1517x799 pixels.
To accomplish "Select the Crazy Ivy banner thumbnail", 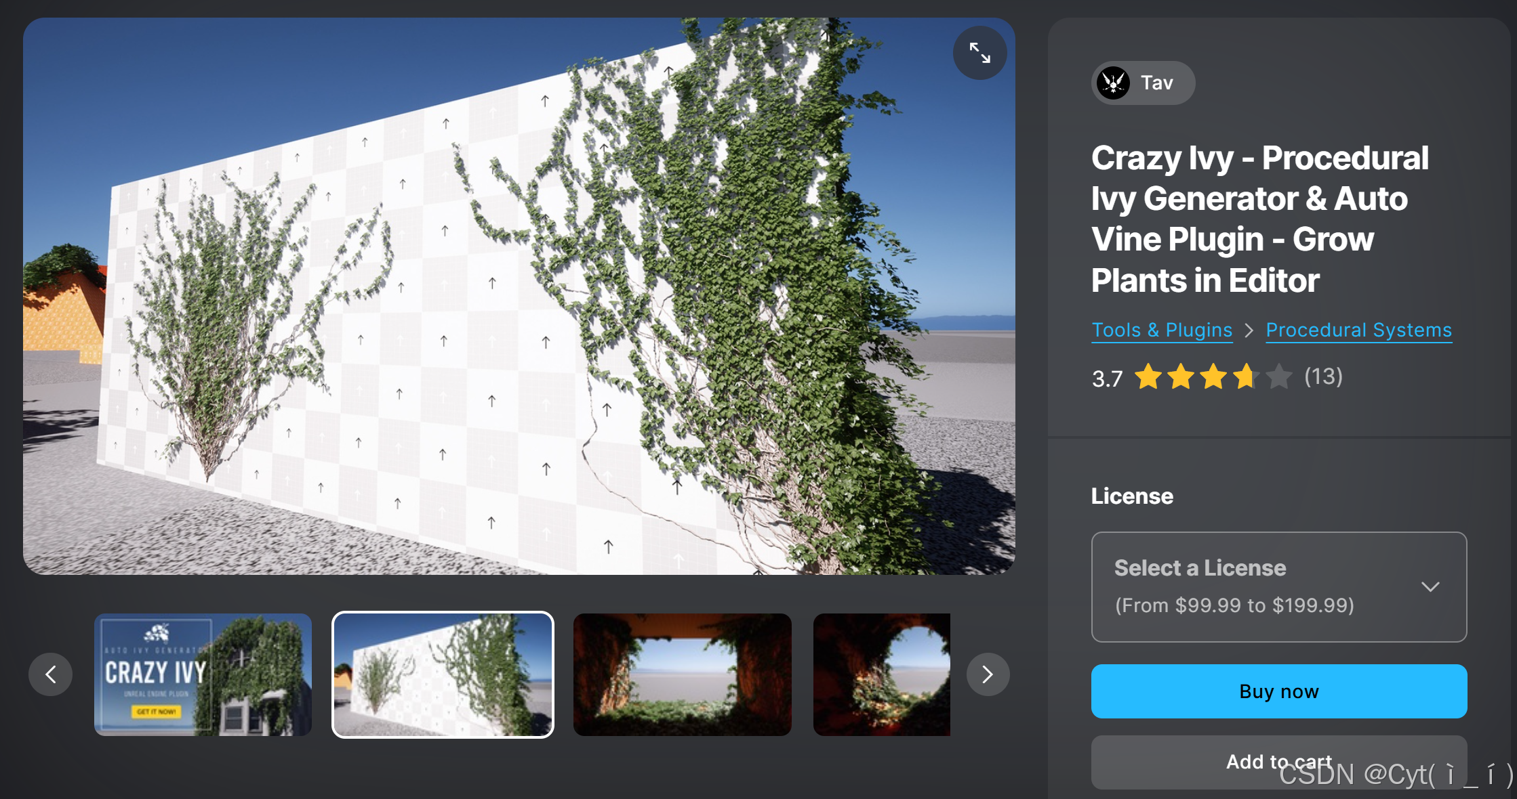I will click(203, 674).
